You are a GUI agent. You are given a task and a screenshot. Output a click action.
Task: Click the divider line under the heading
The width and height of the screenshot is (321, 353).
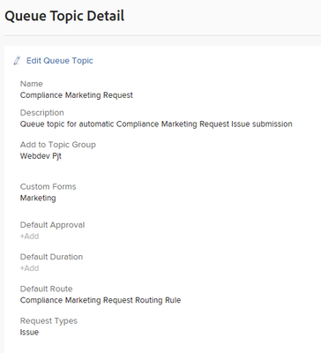162,35
